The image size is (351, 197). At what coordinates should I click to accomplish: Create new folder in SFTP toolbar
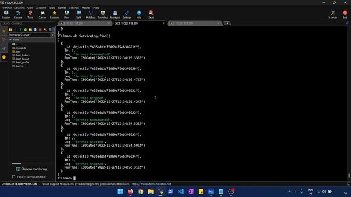(x=30, y=30)
